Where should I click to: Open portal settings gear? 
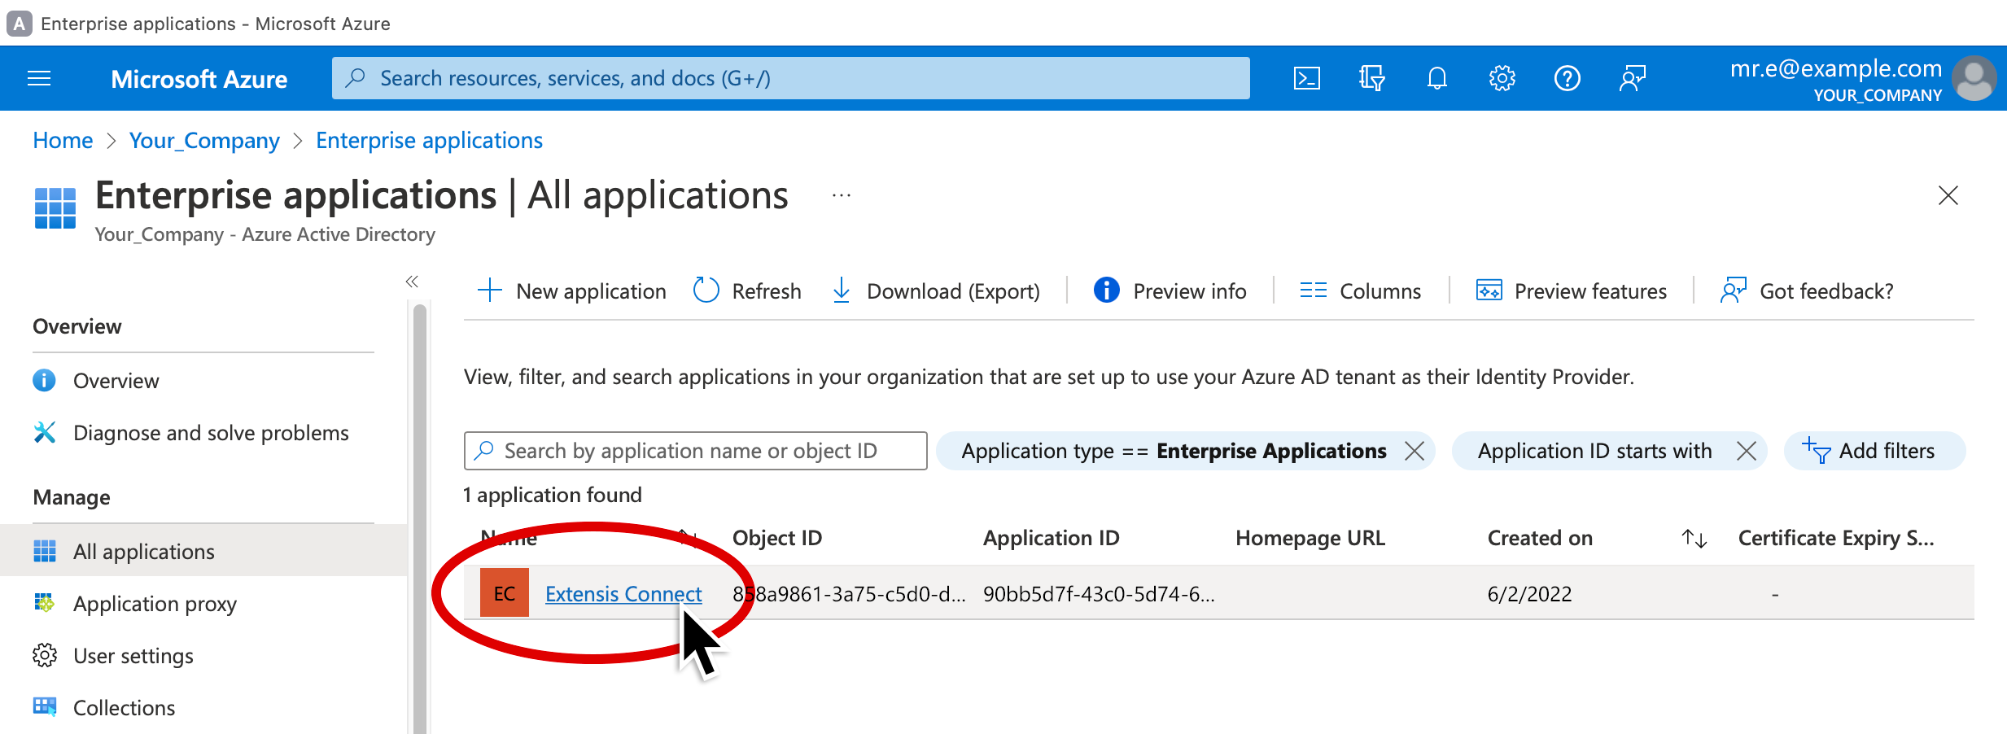coord(1502,78)
